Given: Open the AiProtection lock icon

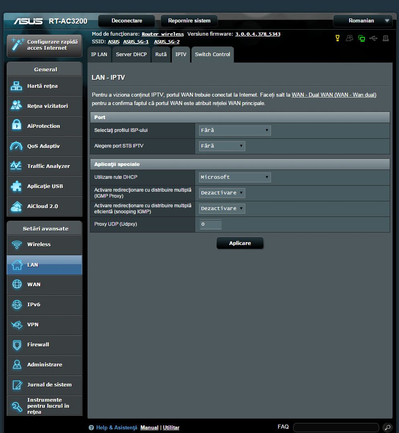Looking at the screenshot, I should pos(16,126).
